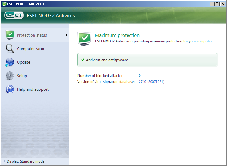
Task: Click the Maximum protection heading
Action: (x=117, y=35)
